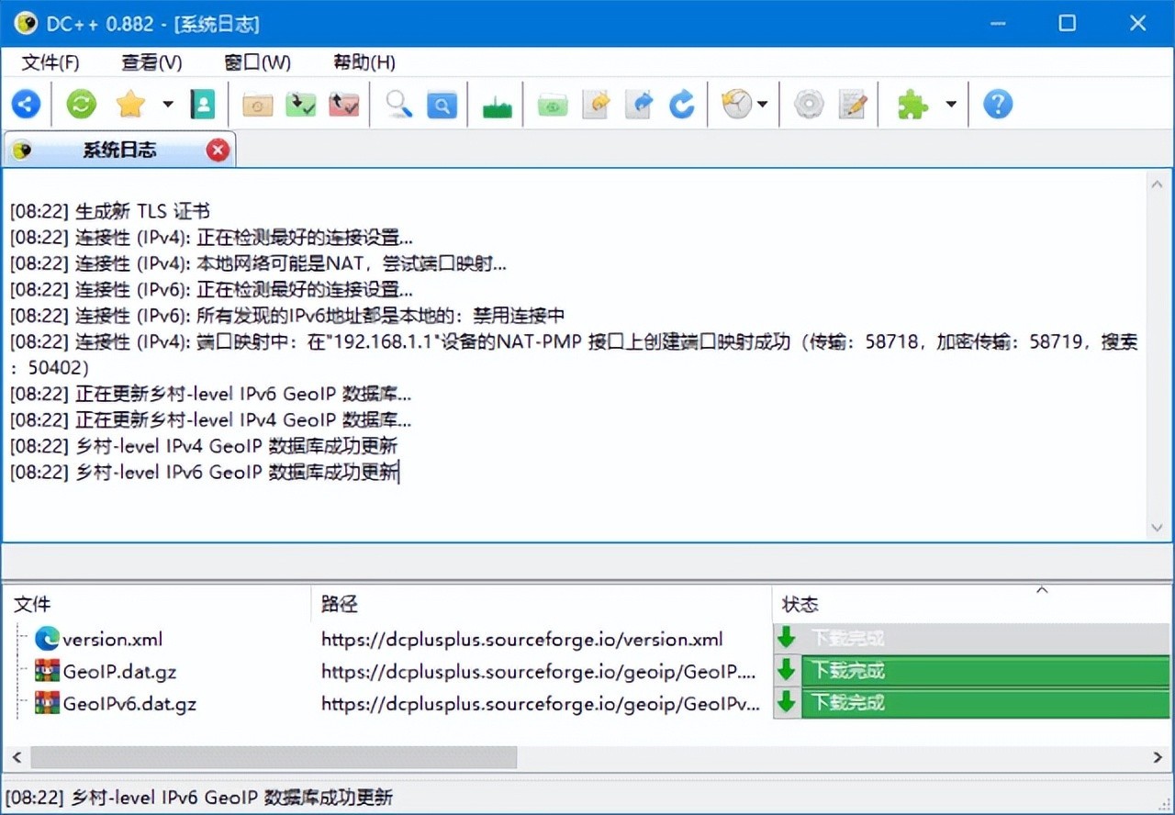This screenshot has height=815, width=1175.
Task: Open Search via the magnifying glass icon
Action: click(x=399, y=105)
